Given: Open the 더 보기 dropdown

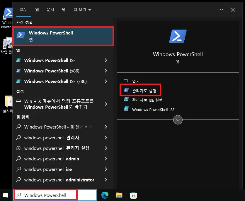Looking at the screenshot, I should coord(82,10).
